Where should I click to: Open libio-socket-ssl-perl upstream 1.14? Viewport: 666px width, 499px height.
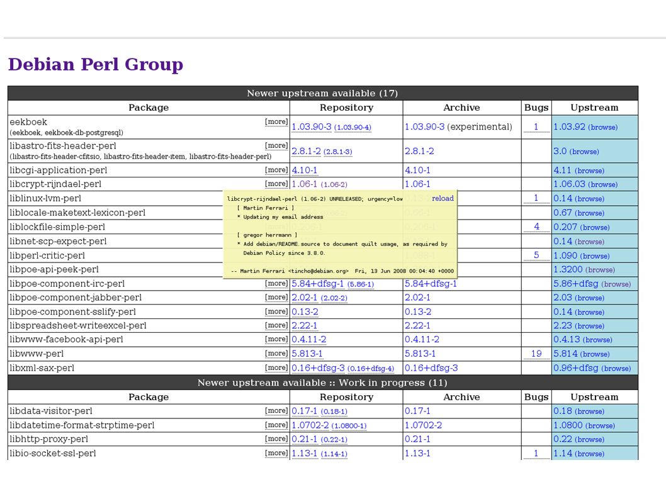click(563, 454)
